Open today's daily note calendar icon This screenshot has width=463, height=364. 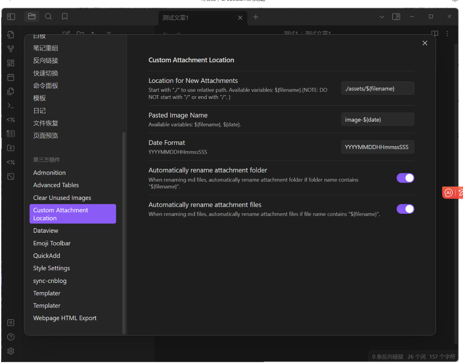(11, 77)
